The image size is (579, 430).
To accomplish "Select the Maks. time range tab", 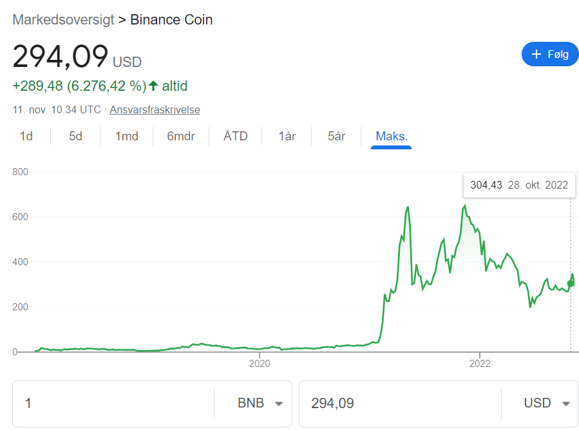I will coord(392,136).
